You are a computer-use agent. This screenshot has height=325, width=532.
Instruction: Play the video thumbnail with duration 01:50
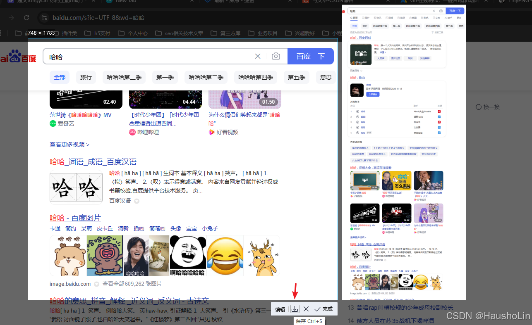click(245, 99)
